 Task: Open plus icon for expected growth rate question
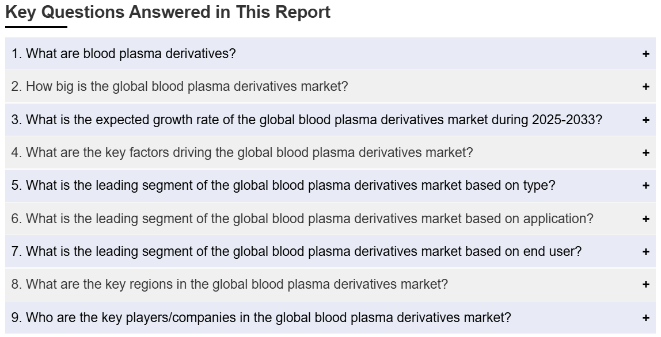645,120
